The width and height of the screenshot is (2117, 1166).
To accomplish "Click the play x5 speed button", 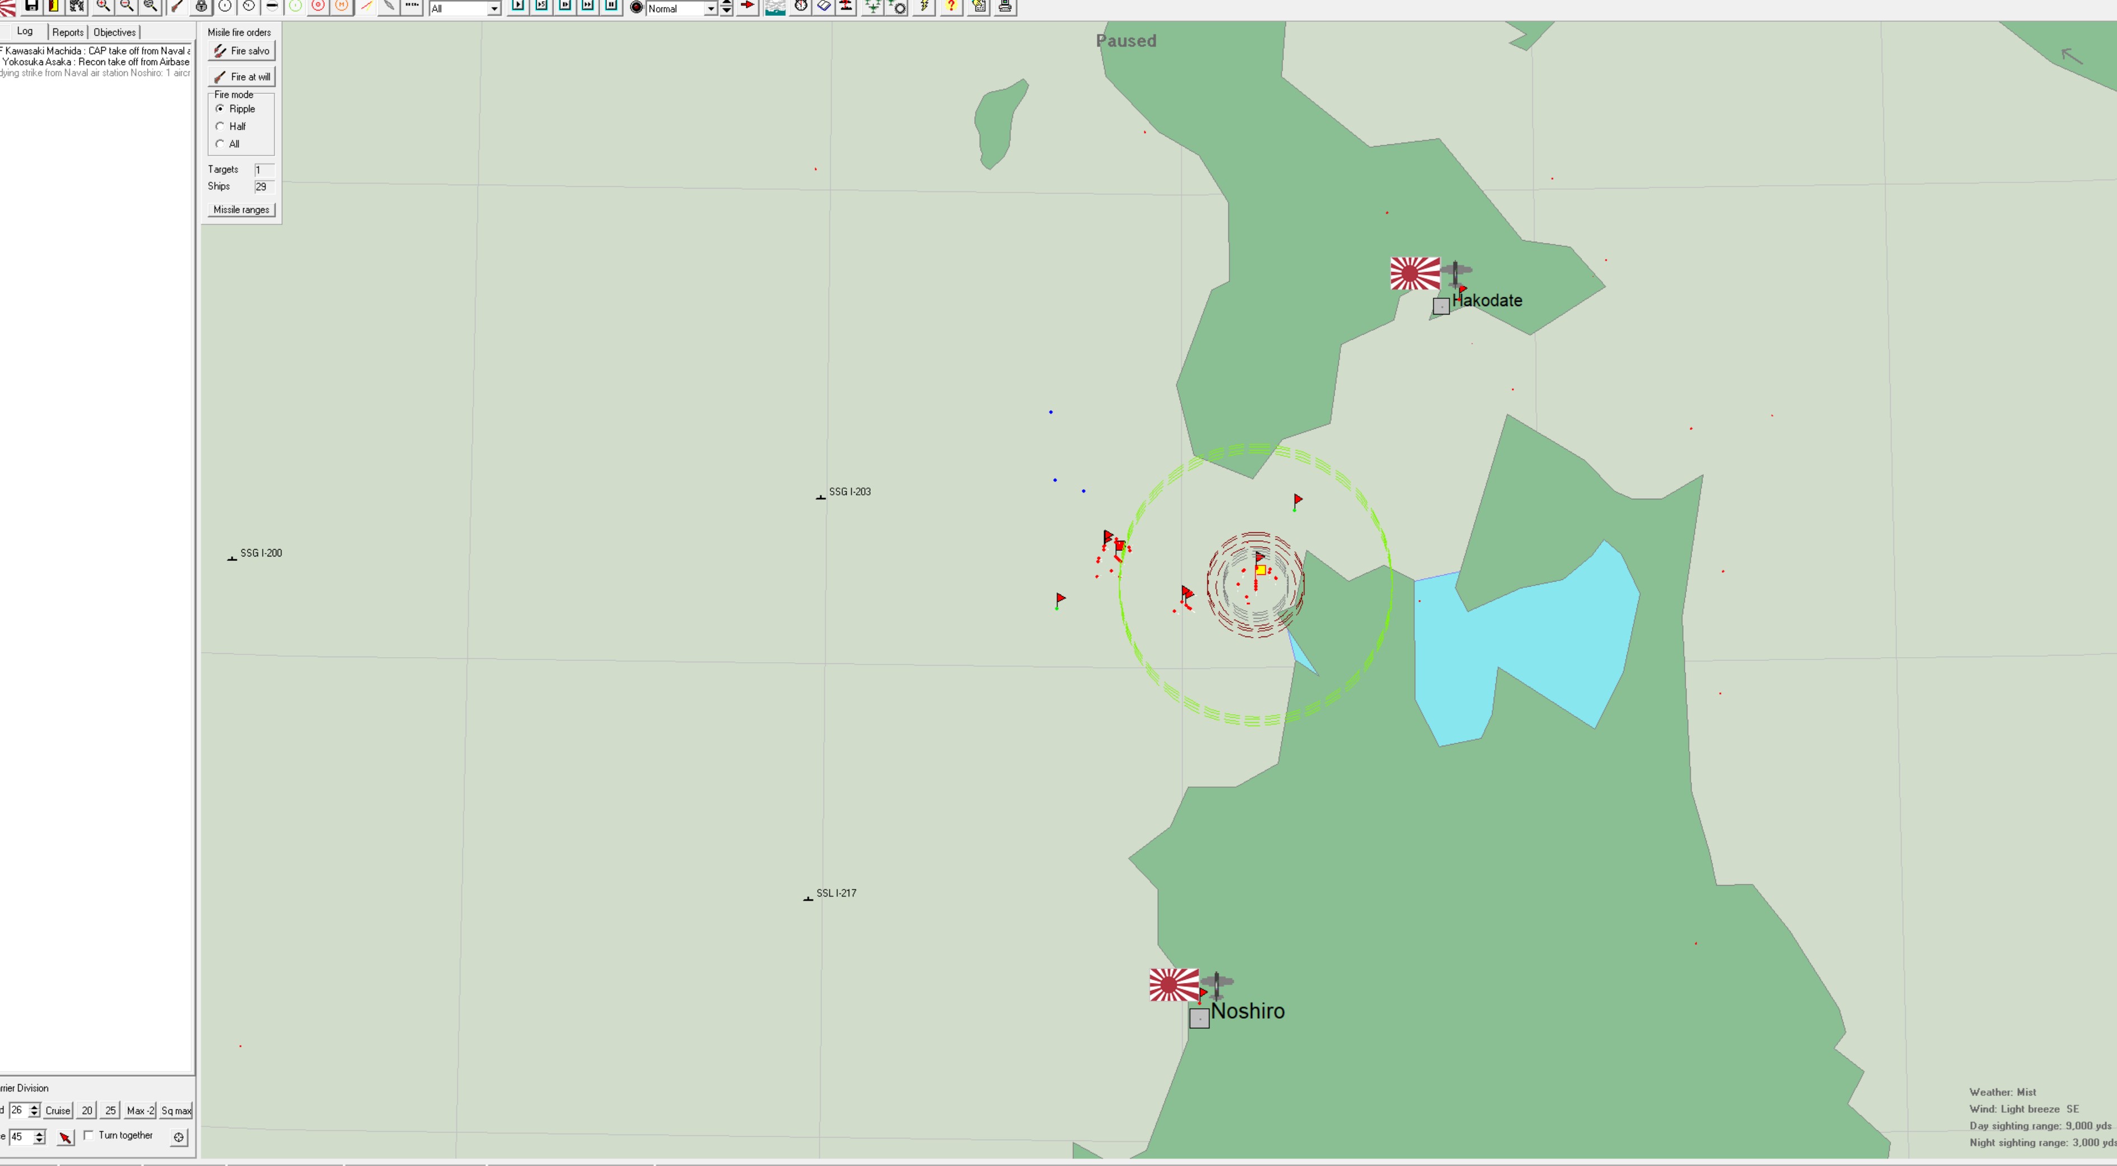I will (x=541, y=7).
